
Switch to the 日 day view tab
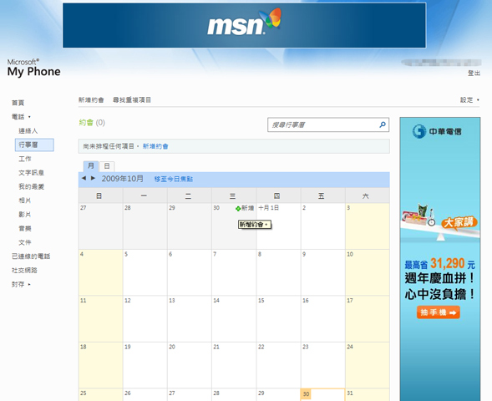coord(107,166)
